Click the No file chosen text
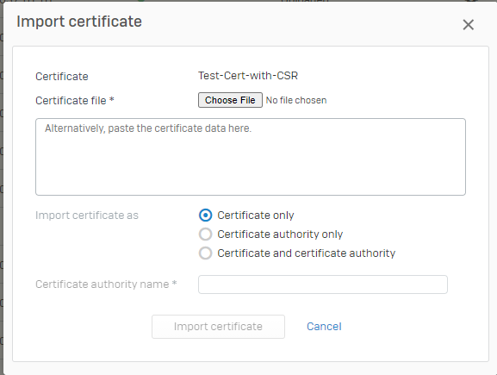This screenshot has height=375, width=497. point(296,100)
